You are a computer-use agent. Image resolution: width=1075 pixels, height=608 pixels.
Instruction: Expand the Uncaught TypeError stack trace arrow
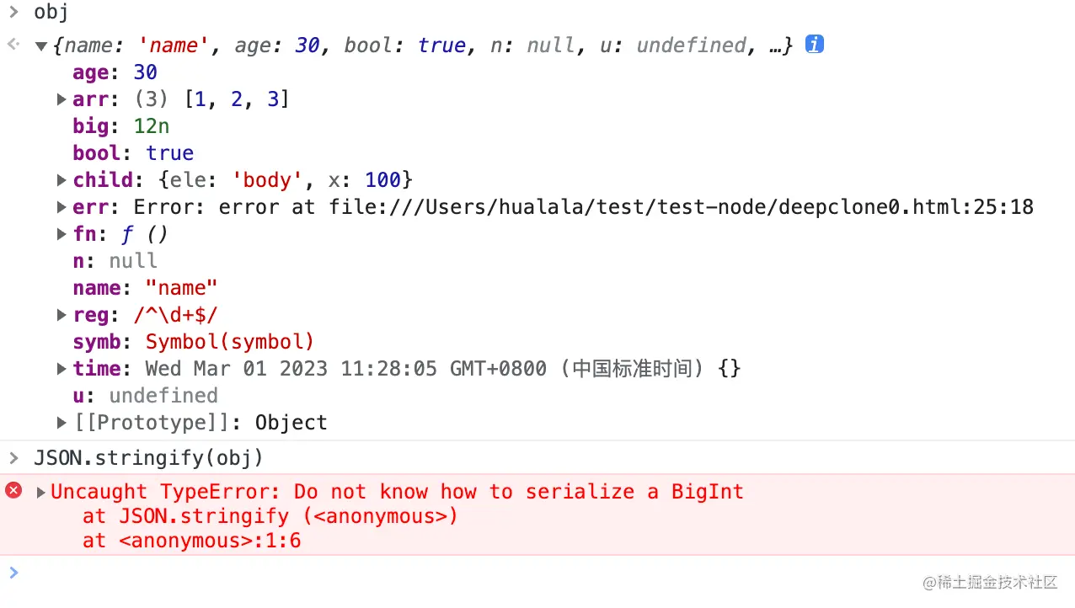click(x=40, y=492)
